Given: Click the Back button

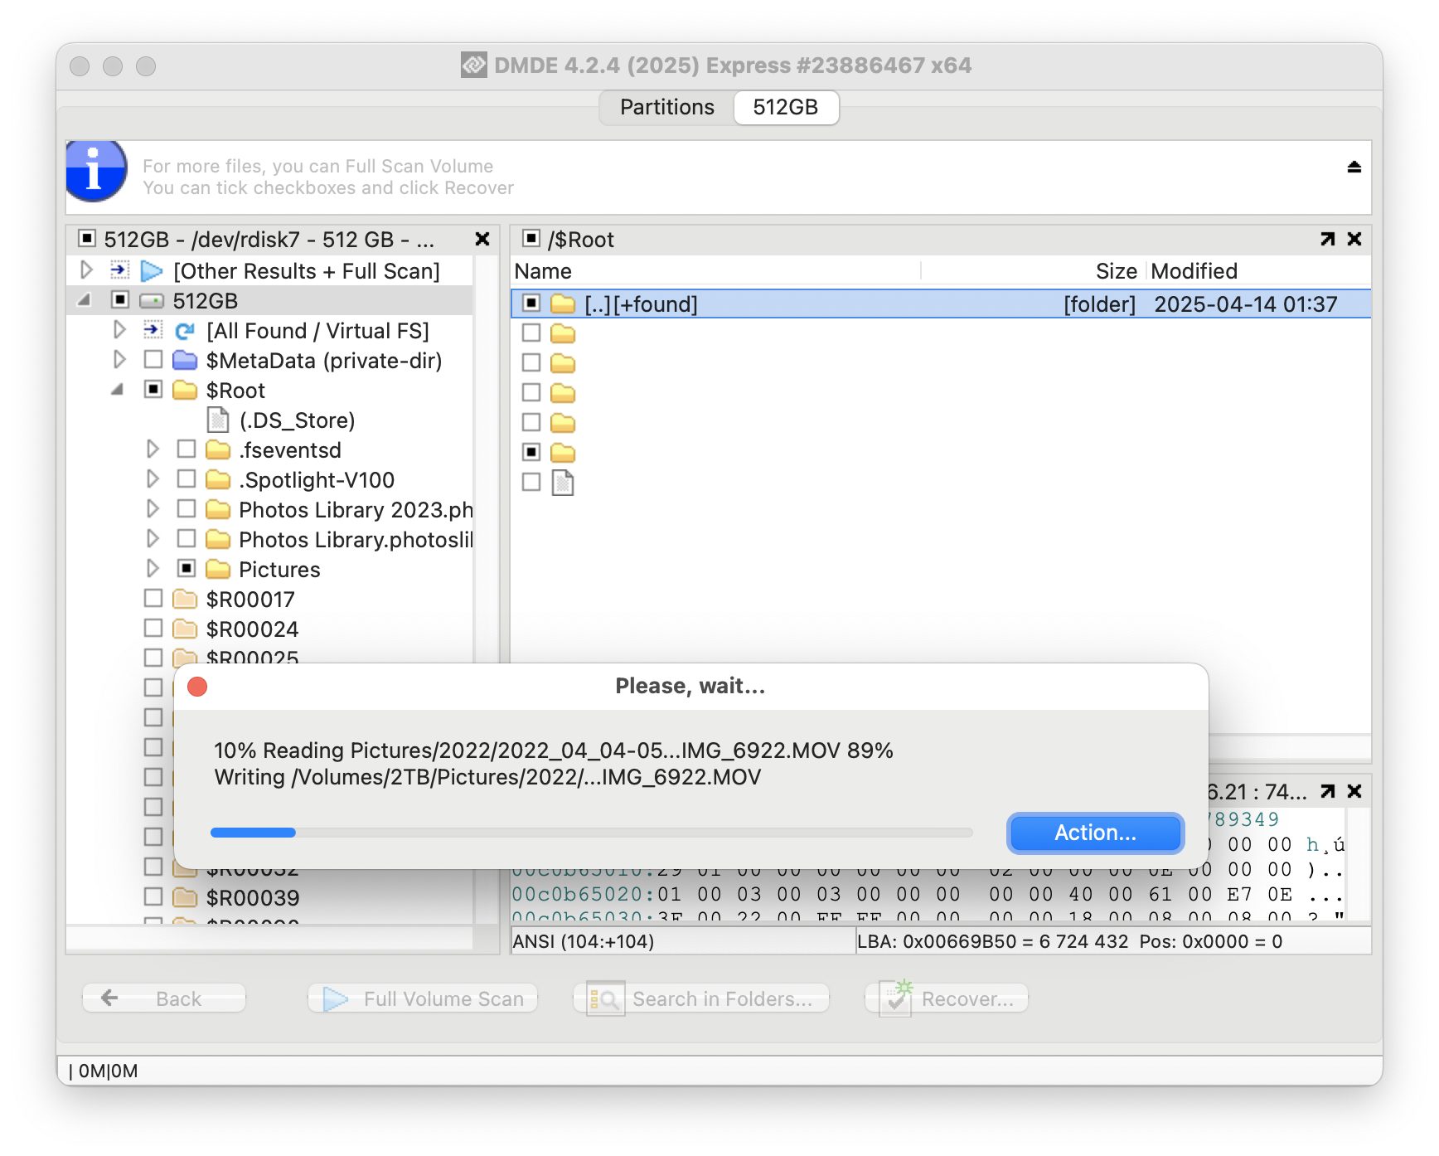Looking at the screenshot, I should click(164, 998).
